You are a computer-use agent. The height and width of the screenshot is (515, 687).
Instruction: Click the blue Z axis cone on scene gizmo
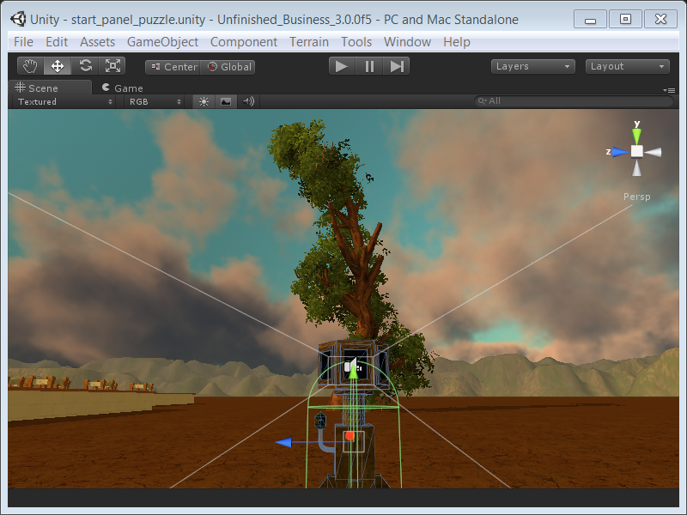click(617, 152)
